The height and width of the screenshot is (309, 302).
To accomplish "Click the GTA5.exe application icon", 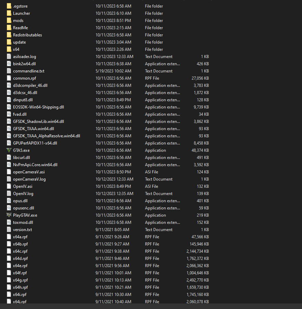I will (x=9, y=150).
